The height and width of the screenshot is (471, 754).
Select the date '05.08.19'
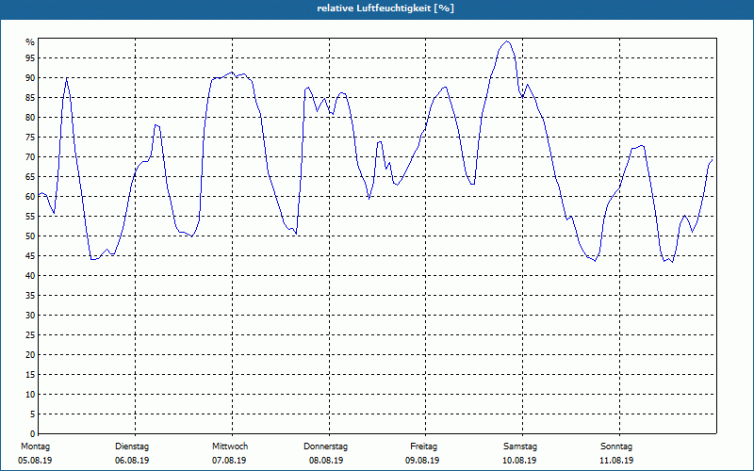(35, 461)
